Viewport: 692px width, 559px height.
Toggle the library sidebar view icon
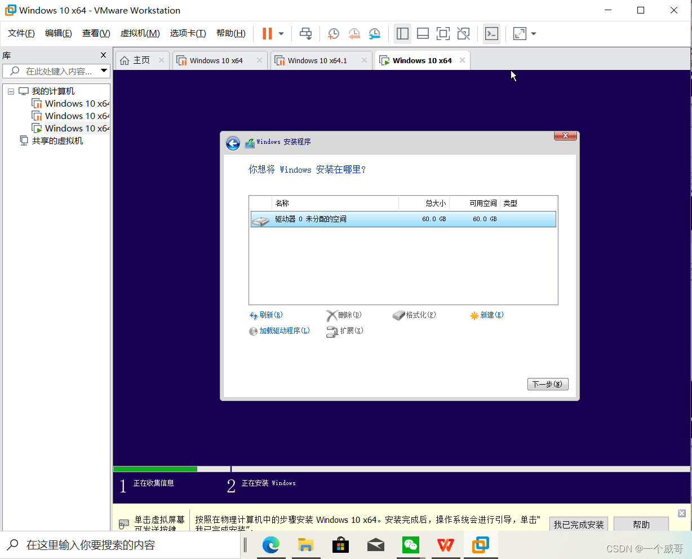[402, 33]
